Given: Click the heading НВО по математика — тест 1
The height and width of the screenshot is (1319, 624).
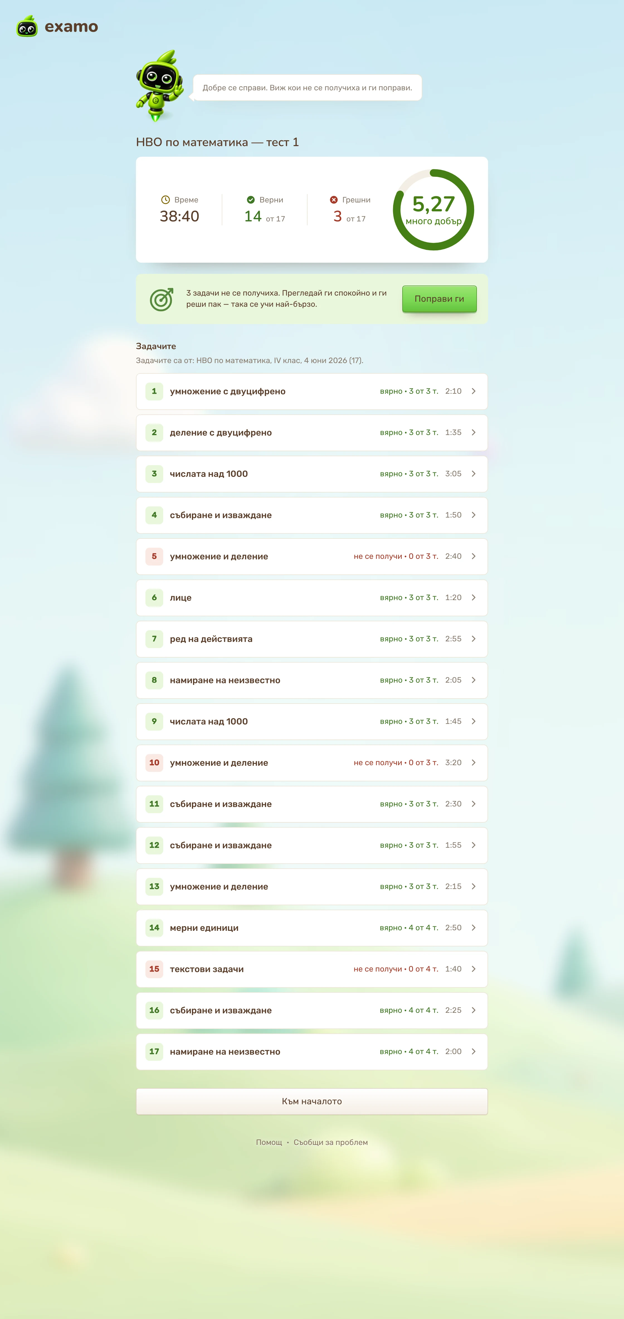Looking at the screenshot, I should coord(217,142).
